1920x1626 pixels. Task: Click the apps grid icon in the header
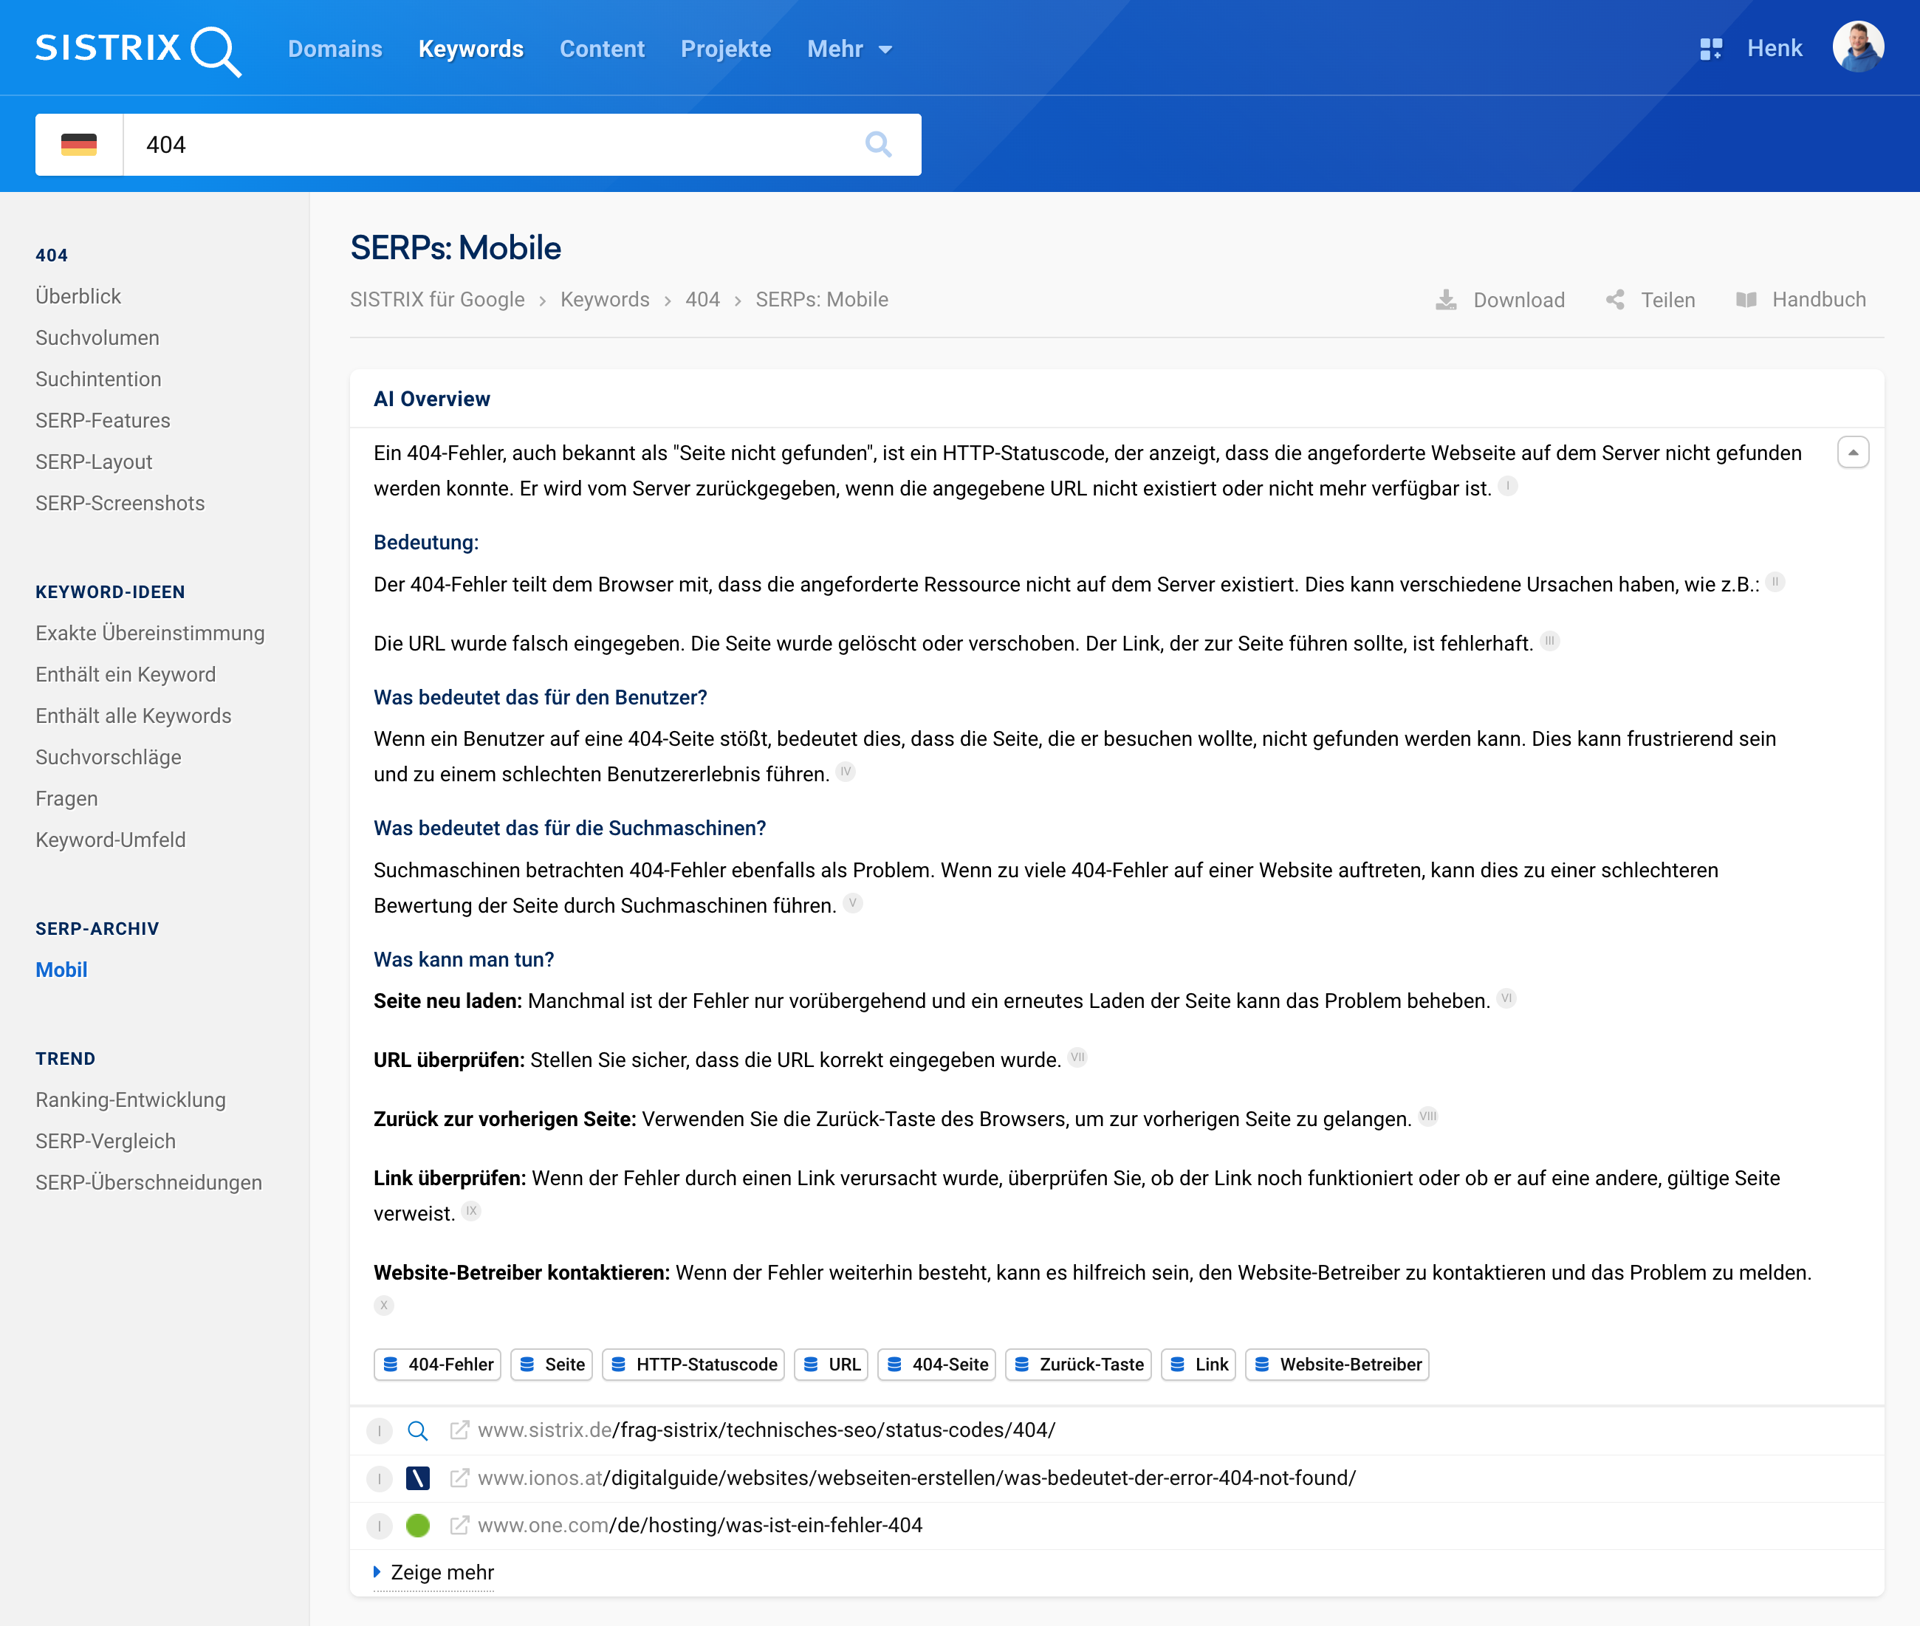tap(1712, 47)
